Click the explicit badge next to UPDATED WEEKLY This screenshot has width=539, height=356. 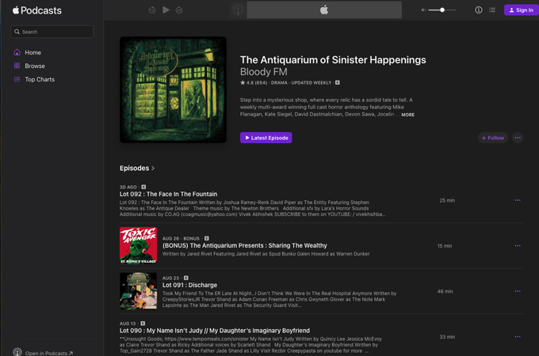click(x=338, y=82)
